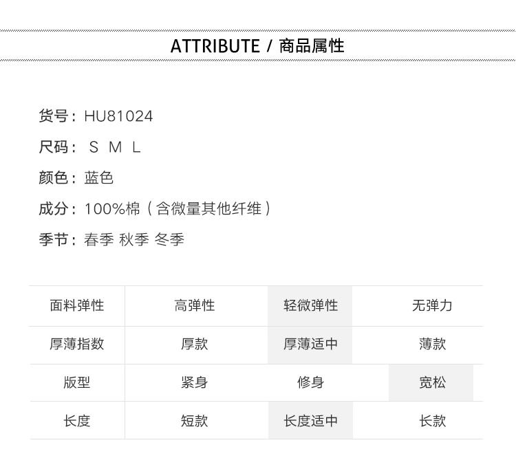This screenshot has width=516, height=469.
Task: Click the highlighted 厚薄适中 cell
Action: click(x=310, y=345)
